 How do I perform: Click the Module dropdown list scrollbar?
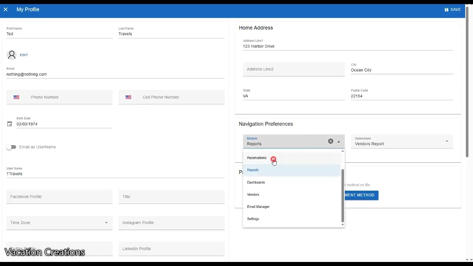[x=343, y=196]
